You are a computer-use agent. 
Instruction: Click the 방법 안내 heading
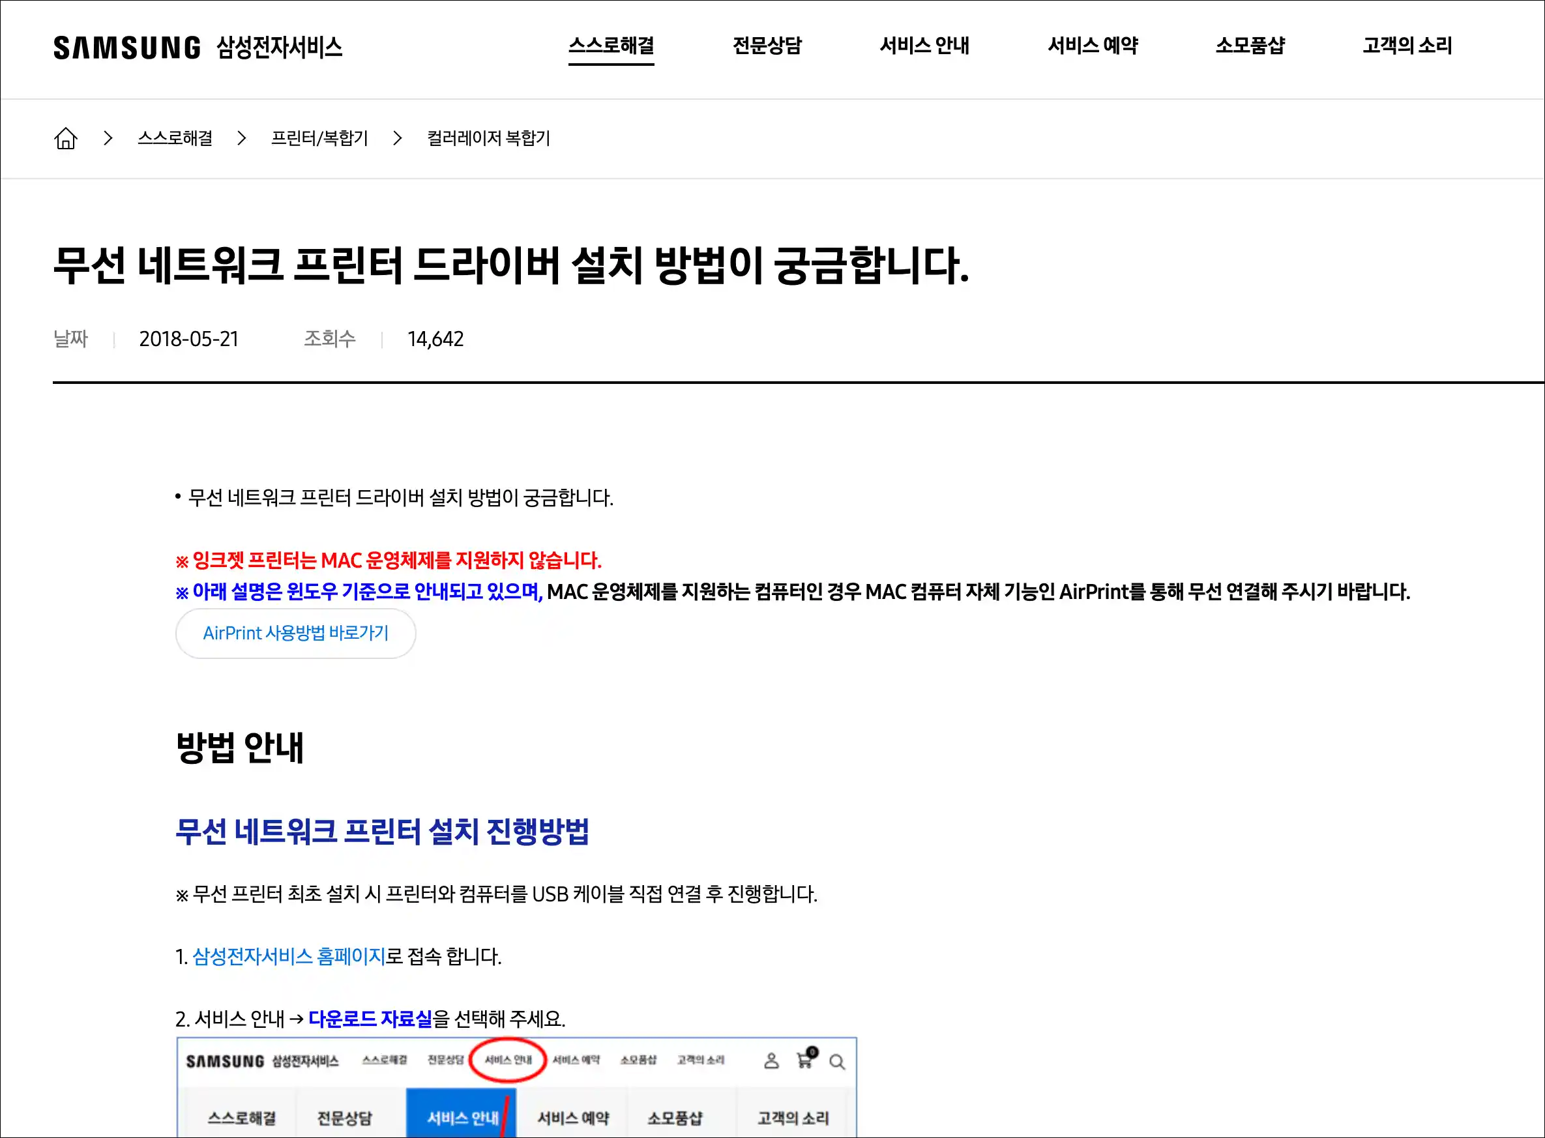240,748
